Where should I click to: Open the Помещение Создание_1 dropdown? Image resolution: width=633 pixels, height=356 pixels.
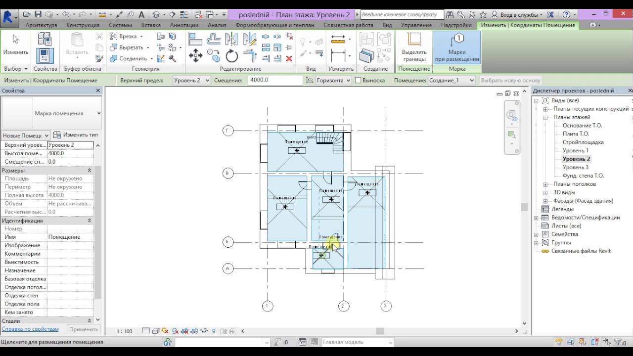[x=452, y=80]
